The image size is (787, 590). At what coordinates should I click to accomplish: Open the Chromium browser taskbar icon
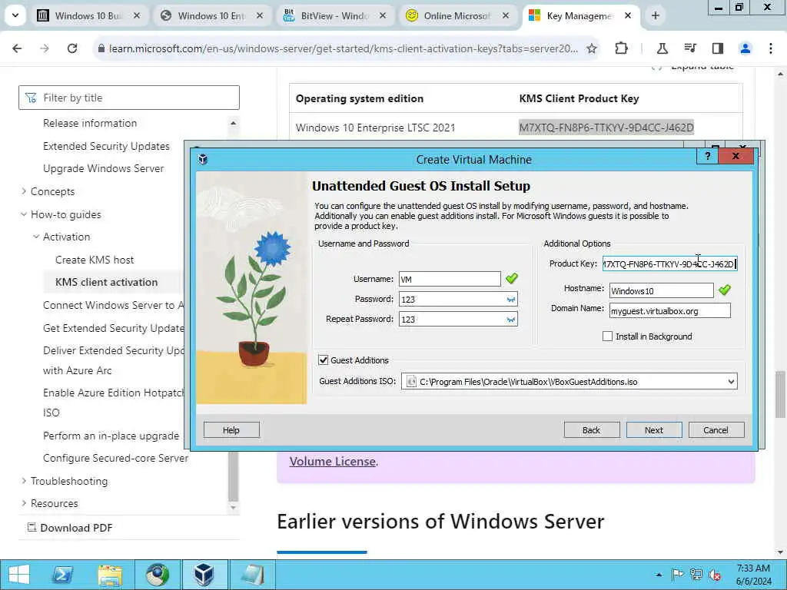[157, 575]
